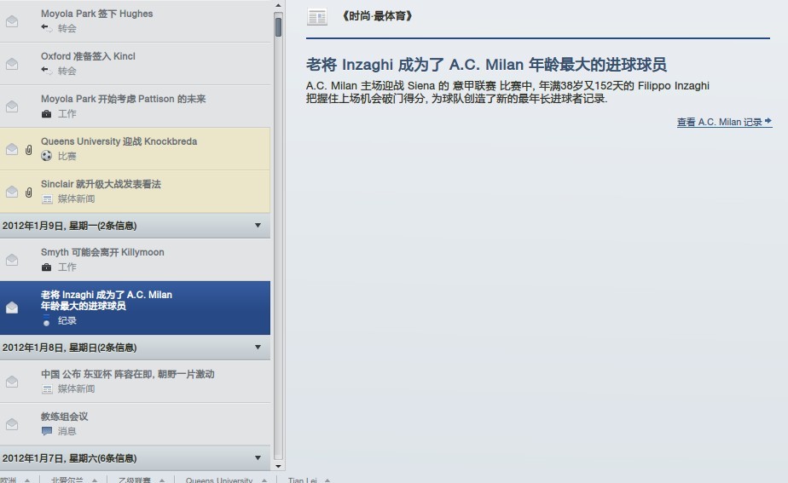Click speech bubble icon beside 消息
The height and width of the screenshot is (483, 788).
(47, 431)
